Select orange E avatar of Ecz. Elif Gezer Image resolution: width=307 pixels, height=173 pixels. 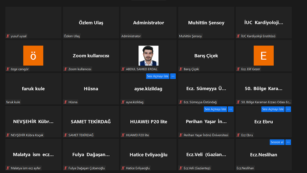pos(263,56)
